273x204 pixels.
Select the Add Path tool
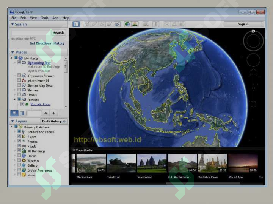pyautogui.click(x=102, y=24)
